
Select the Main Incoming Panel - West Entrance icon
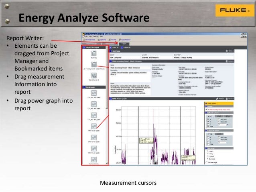point(94,65)
